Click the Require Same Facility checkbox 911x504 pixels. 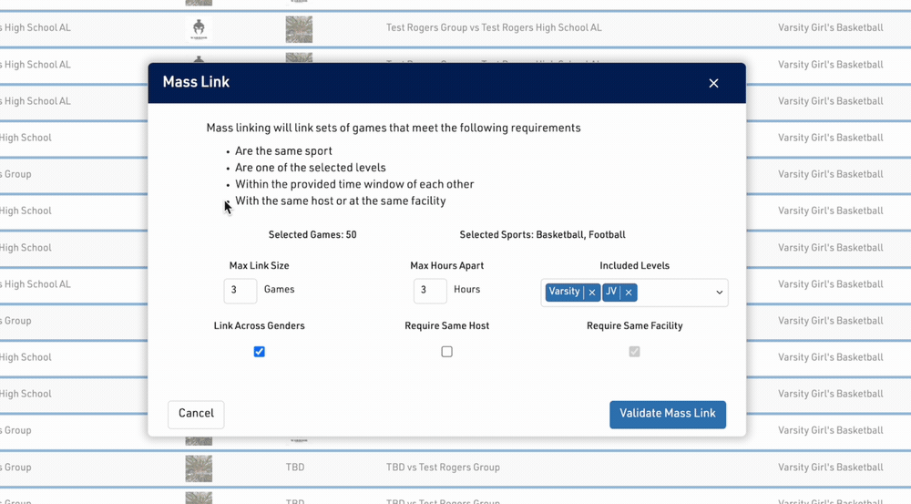(634, 352)
